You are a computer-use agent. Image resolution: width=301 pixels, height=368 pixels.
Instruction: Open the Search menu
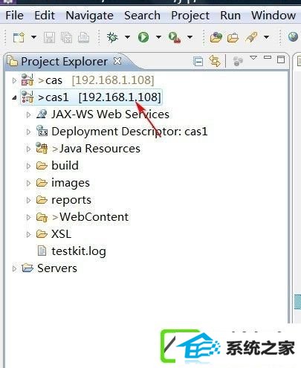coord(142,16)
